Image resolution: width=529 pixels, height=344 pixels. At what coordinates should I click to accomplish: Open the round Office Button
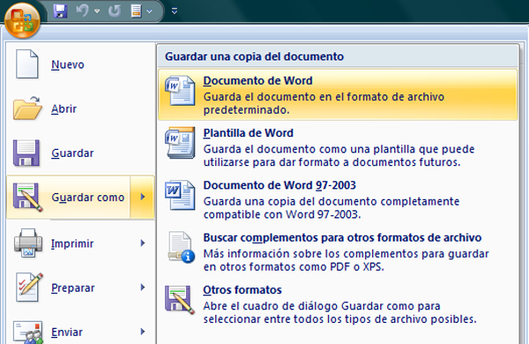(22, 20)
